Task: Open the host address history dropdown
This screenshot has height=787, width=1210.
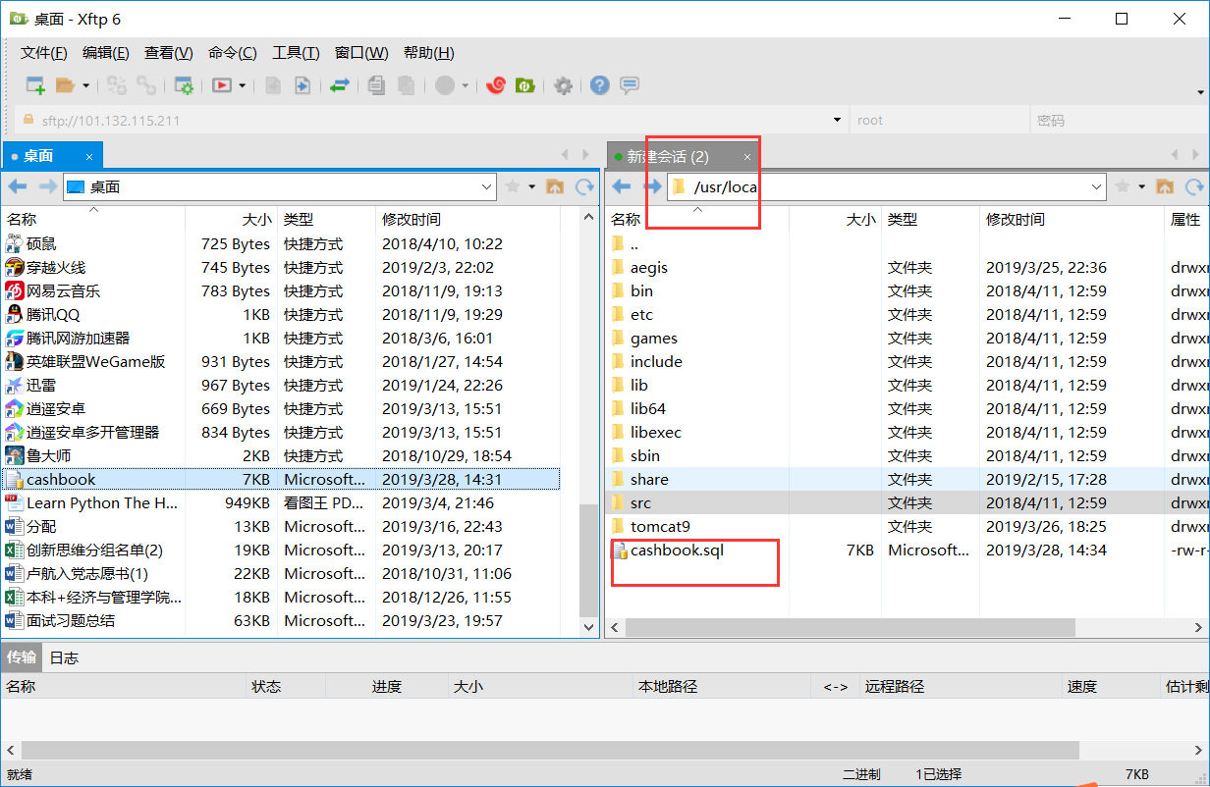Action: 837,121
